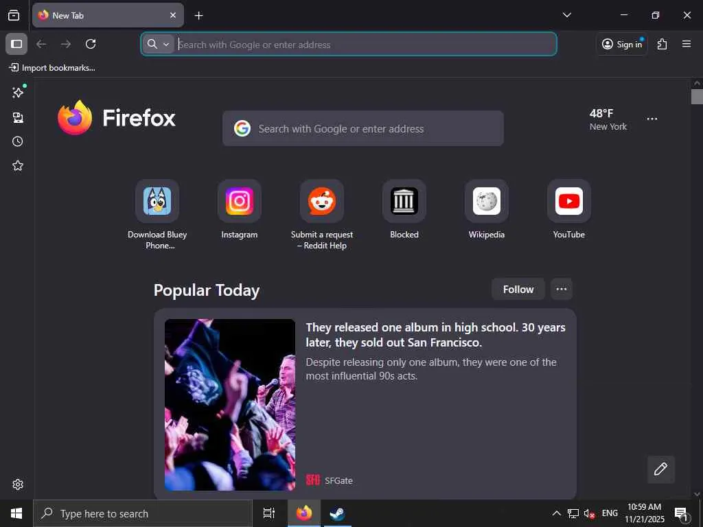This screenshot has height=527, width=703.
Task: Click the muted volume icon in the tray
Action: [x=589, y=513]
